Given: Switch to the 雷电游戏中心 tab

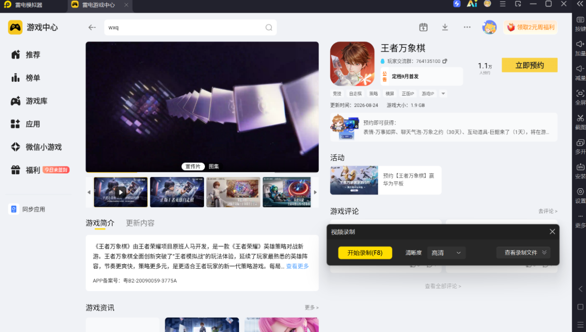Looking at the screenshot, I should (x=99, y=5).
